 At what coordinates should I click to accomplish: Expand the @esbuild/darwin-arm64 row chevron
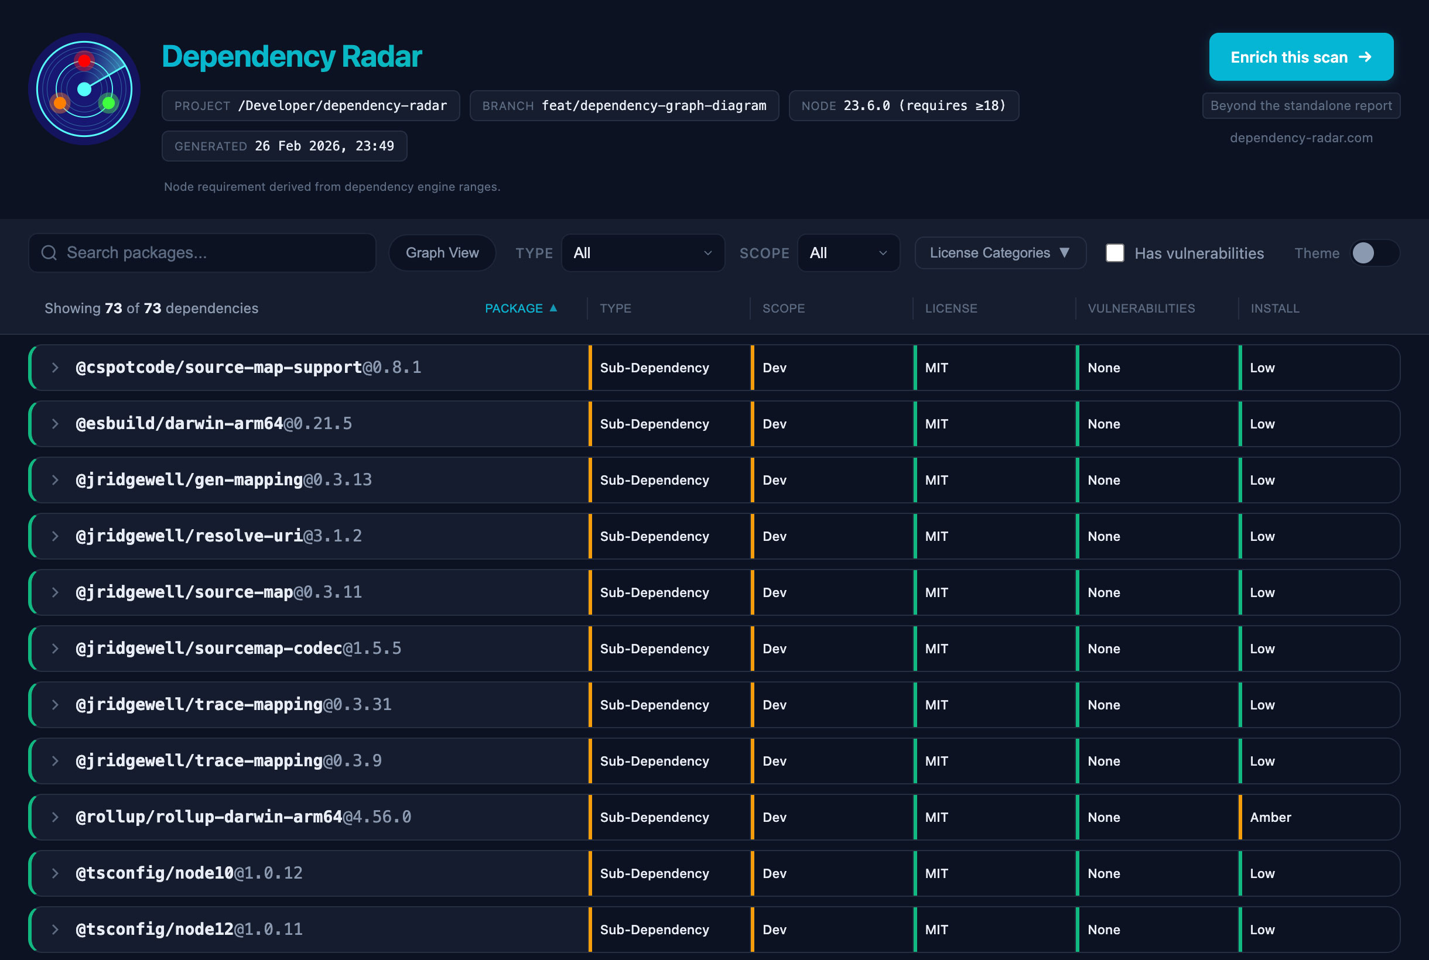pyautogui.click(x=55, y=424)
